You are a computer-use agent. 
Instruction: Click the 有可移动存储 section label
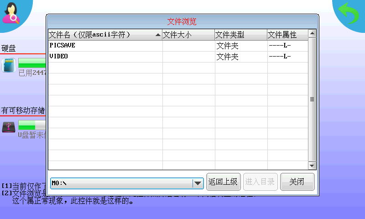pyautogui.click(x=23, y=110)
